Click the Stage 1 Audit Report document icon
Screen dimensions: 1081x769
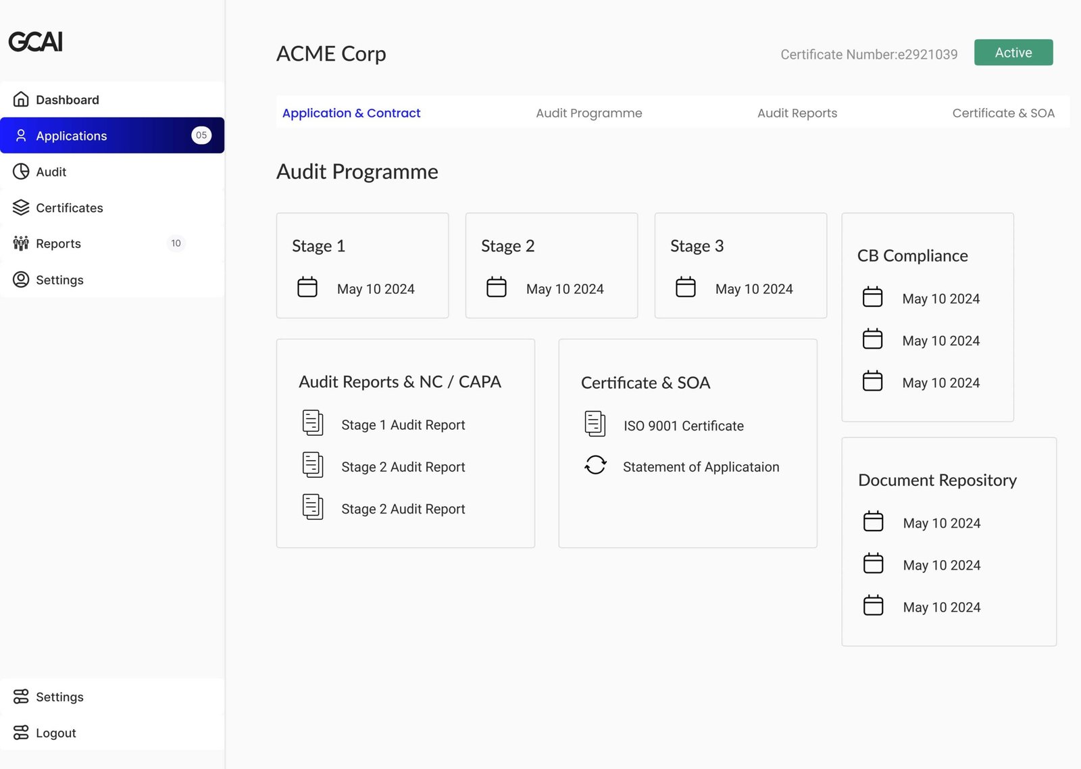[313, 423]
